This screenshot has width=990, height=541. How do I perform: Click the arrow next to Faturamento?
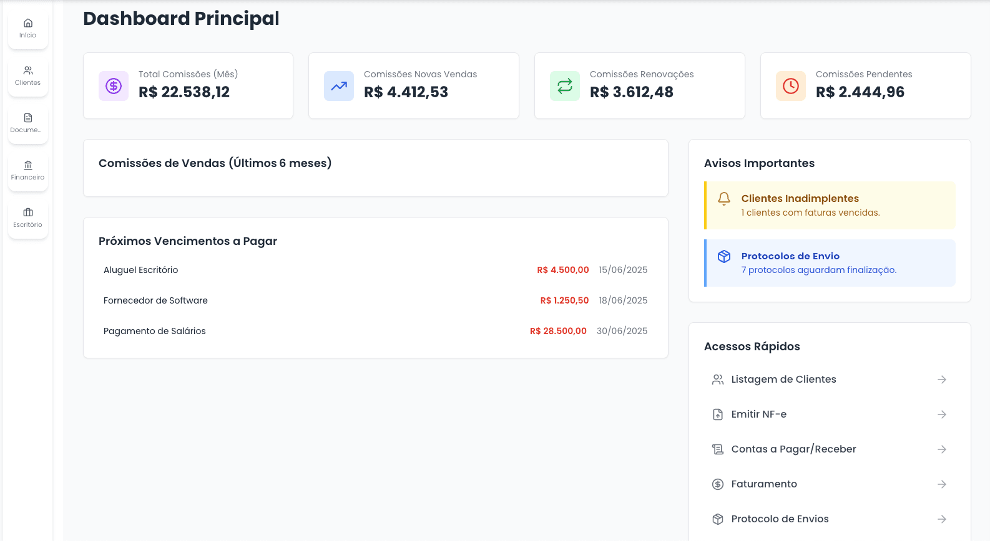coord(942,484)
